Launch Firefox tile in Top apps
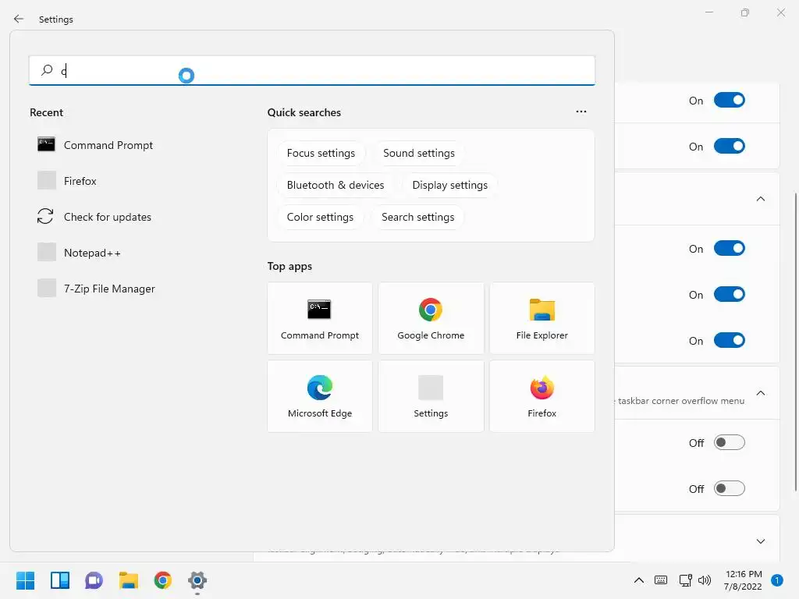799x599 pixels. (542, 396)
